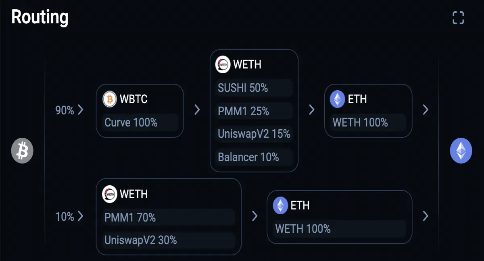This screenshot has height=261, width=484.
Task: Click WETH logo in bottom route
Action: (x=110, y=194)
